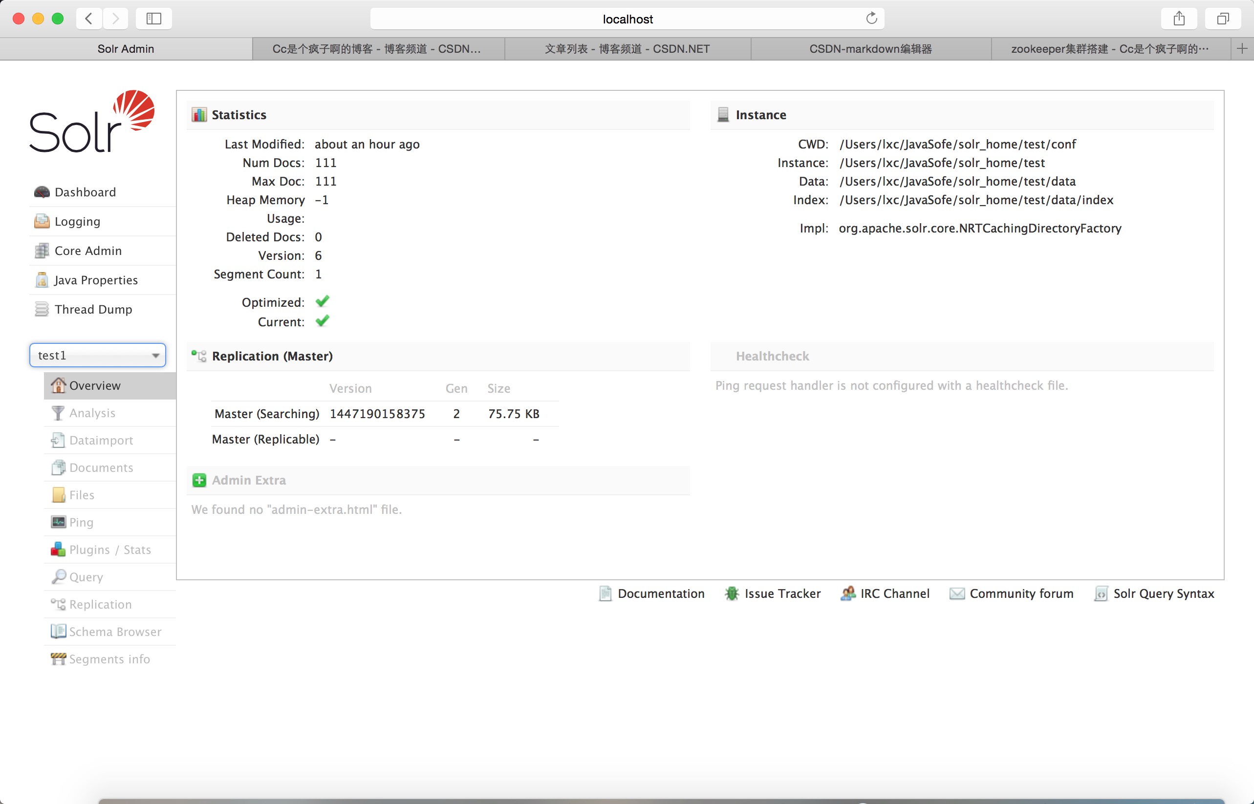The image size is (1254, 804).
Task: Open the test1 core selector dropdown
Action: pyautogui.click(x=98, y=355)
